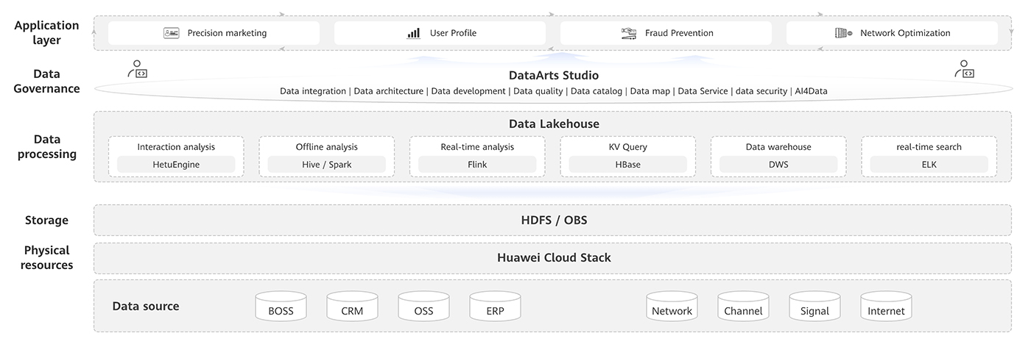Viewport: 1031px width, 344px height.
Task: Click the Data Lakehouse heading
Action: (x=554, y=123)
